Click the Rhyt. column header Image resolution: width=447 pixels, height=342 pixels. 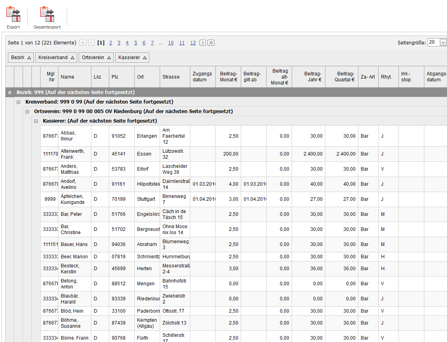pos(389,77)
